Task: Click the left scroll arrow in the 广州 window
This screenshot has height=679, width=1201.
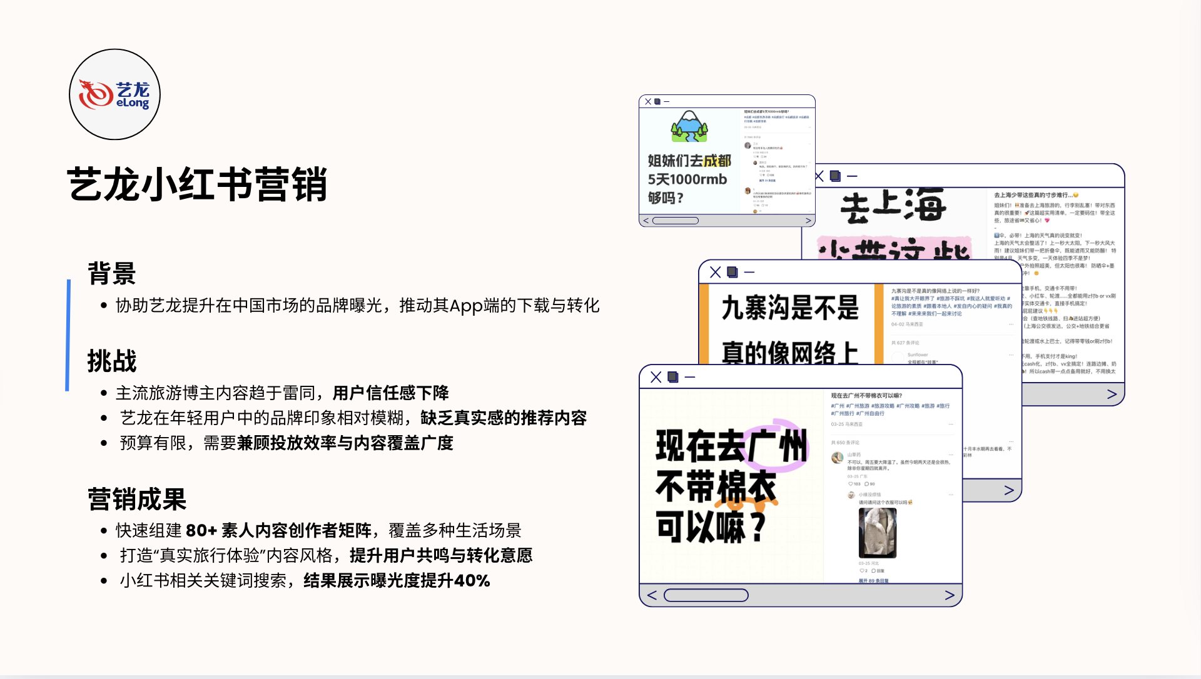Action: [x=652, y=595]
